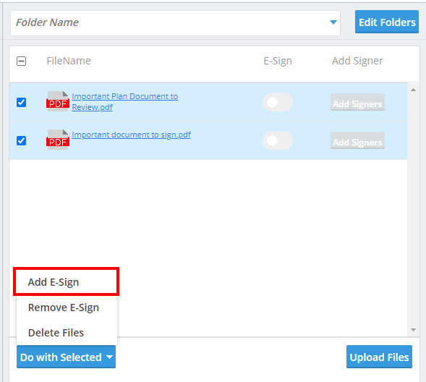426x382 pixels.
Task: Click PDF icon for Important Plan Document
Action: (58, 101)
